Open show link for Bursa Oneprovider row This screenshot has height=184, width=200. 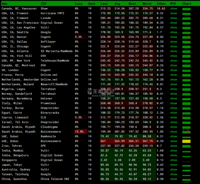(174, 108)
